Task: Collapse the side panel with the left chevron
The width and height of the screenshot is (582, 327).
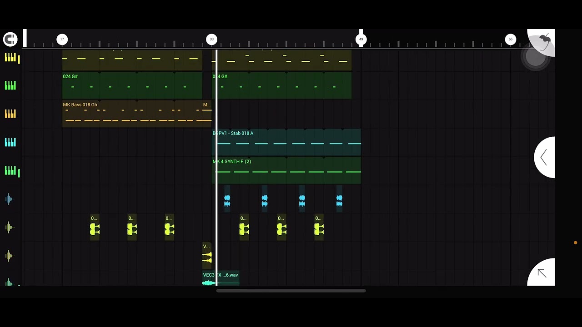Action: 544,158
